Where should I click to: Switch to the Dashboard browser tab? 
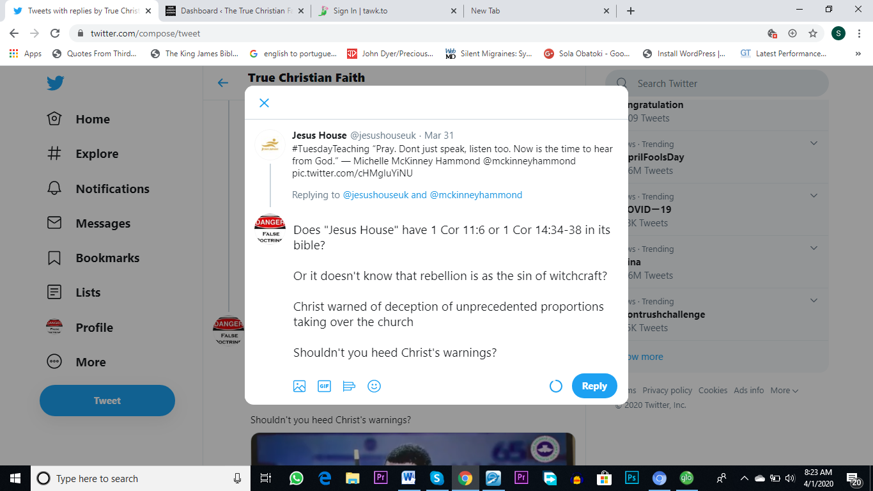point(234,11)
